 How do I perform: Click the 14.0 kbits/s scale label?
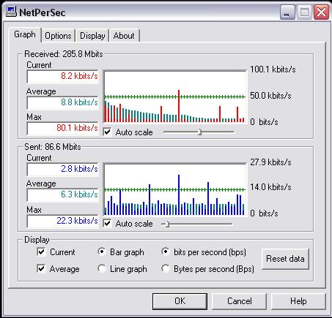(270, 187)
